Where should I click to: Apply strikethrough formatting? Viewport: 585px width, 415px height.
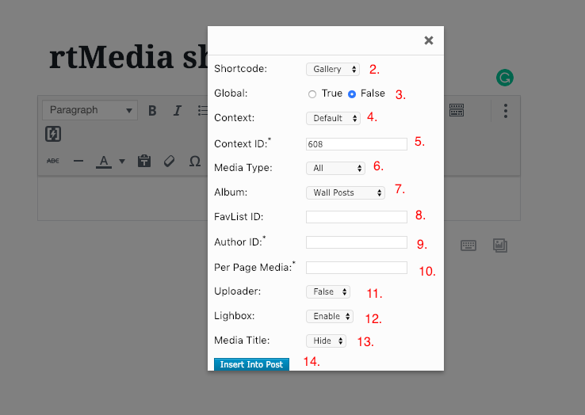53,161
